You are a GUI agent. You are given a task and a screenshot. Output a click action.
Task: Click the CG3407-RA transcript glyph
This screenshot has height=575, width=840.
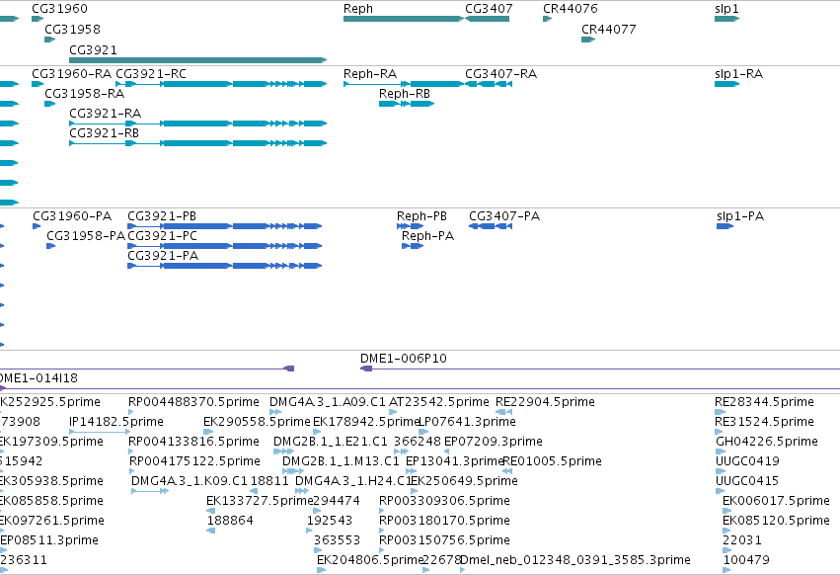click(x=489, y=84)
